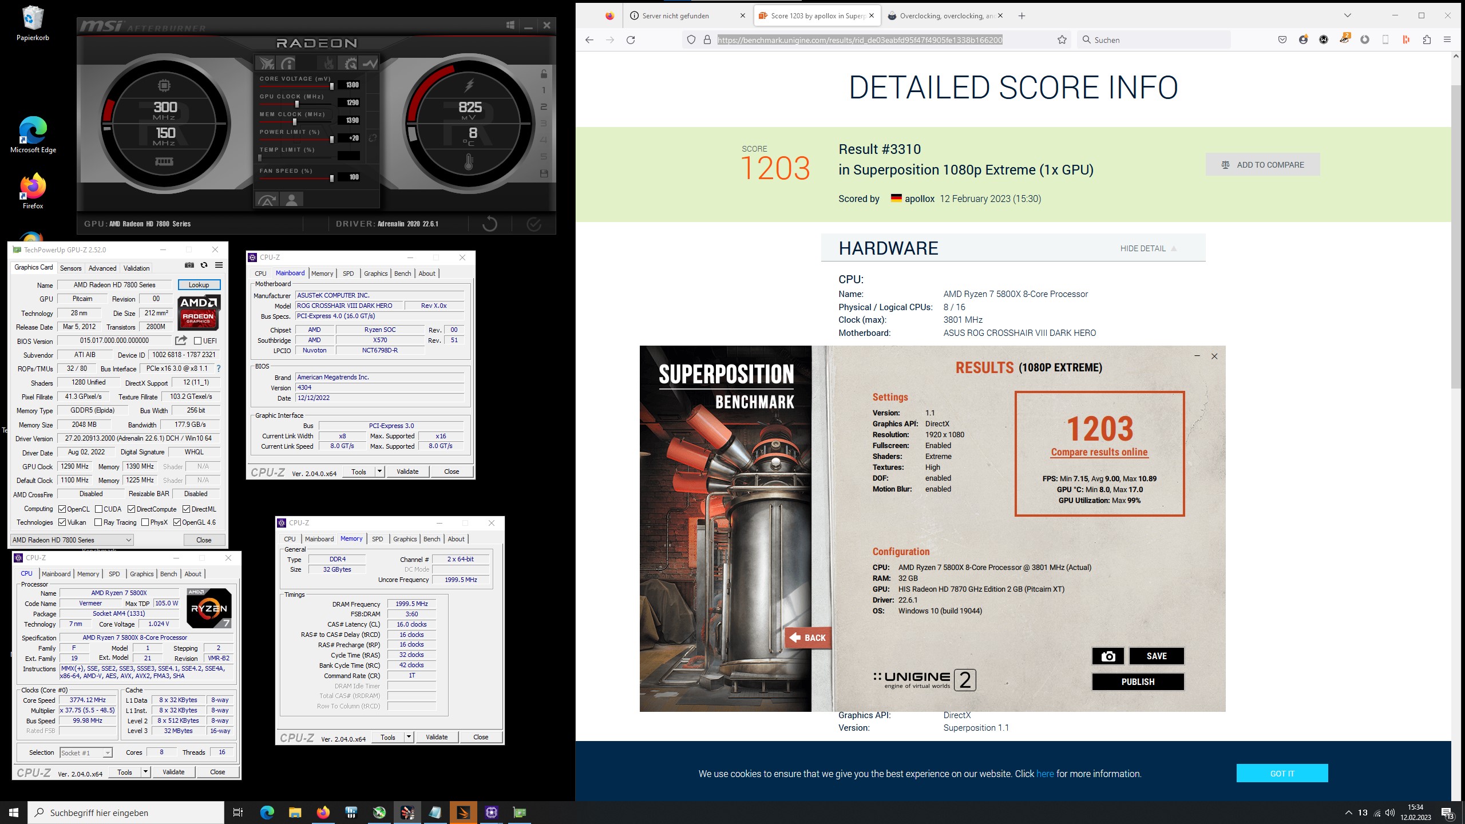The height and width of the screenshot is (824, 1465).
Task: Open GPU-Z hamburger menu icon
Action: tap(219, 265)
